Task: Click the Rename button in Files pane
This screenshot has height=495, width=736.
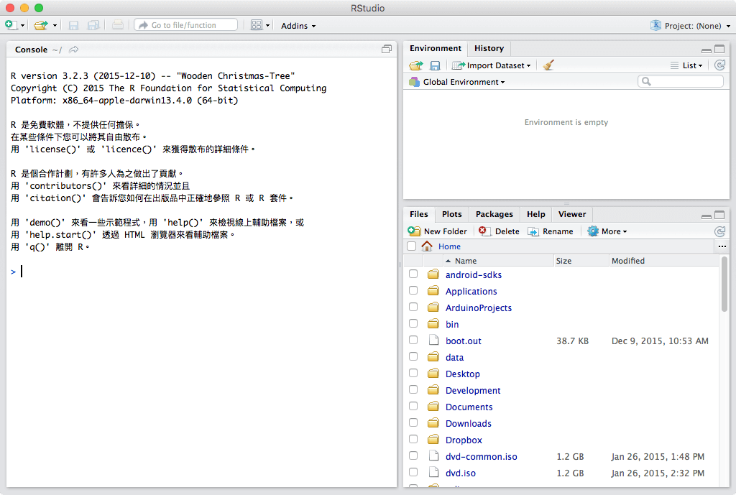Action: click(552, 231)
